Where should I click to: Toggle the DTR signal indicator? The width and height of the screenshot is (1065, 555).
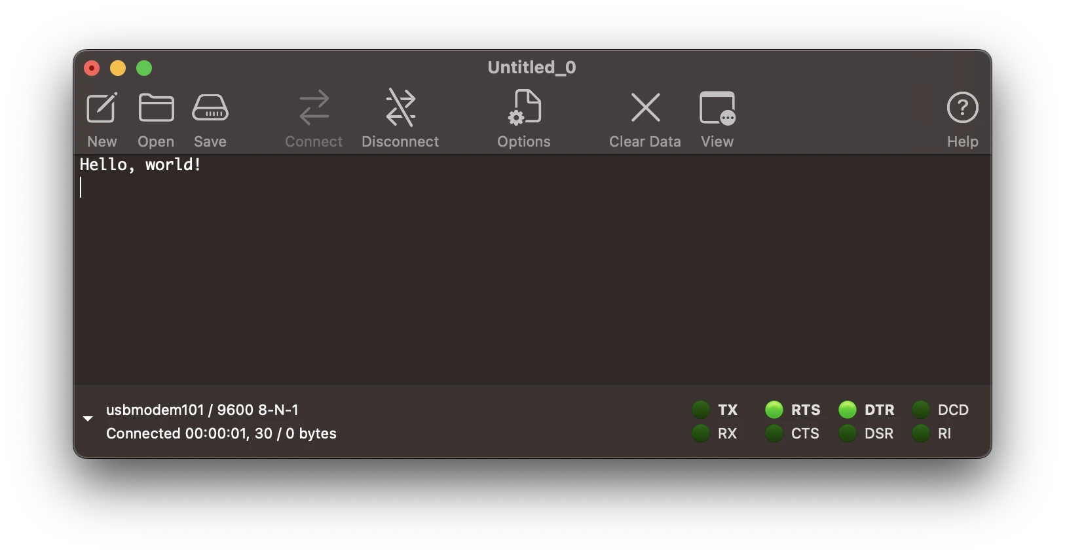tap(848, 410)
